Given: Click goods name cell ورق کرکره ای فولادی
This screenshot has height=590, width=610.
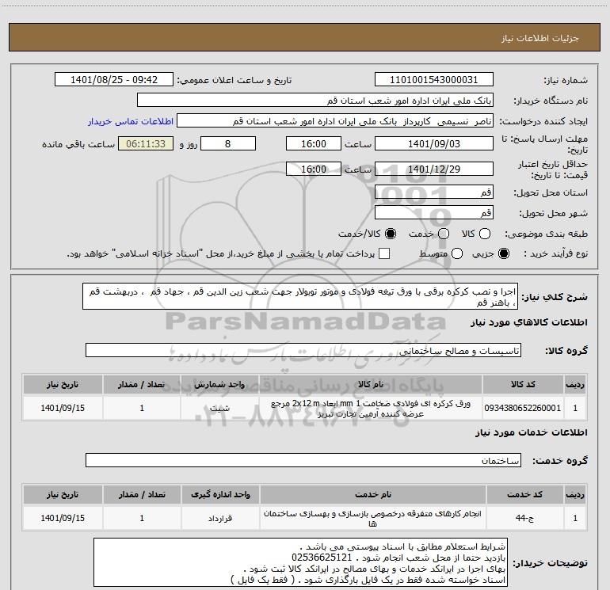Looking at the screenshot, I should click(371, 408).
